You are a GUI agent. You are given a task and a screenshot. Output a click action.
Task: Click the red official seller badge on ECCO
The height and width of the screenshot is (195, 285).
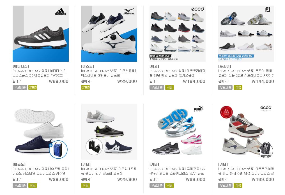(x=226, y=112)
